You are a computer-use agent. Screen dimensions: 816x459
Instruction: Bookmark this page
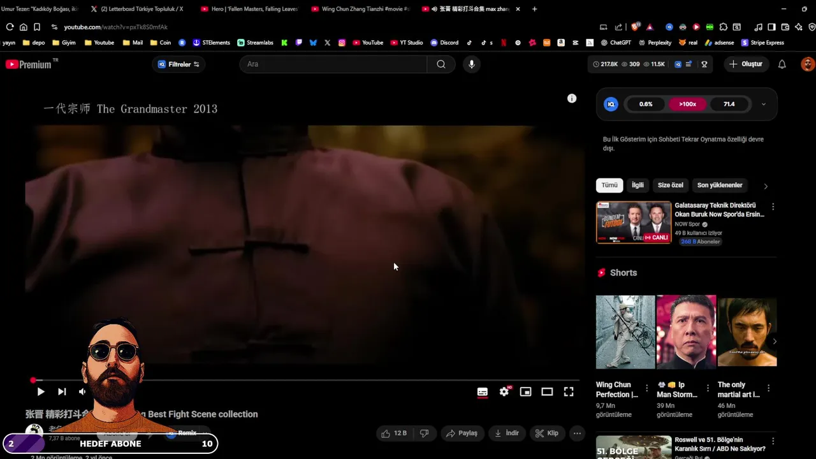[37, 27]
